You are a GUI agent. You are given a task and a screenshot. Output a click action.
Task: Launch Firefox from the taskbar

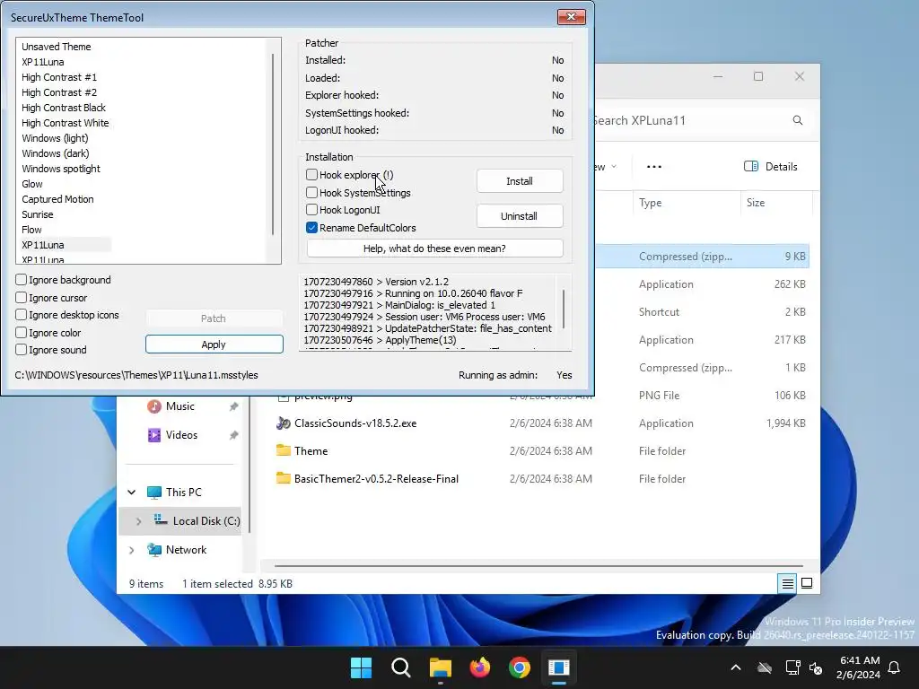(479, 667)
